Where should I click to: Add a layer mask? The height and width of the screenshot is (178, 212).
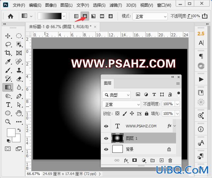[x=134, y=160]
